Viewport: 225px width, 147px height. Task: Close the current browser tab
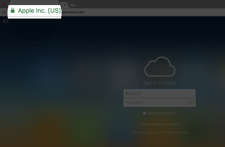65,5
